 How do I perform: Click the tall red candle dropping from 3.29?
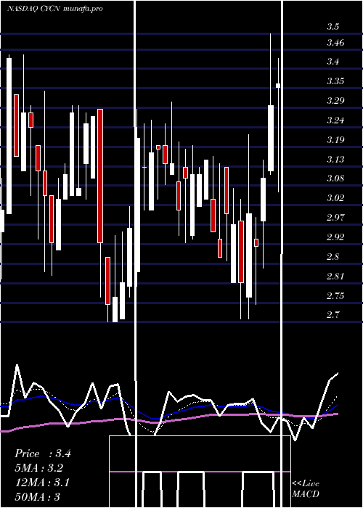pyautogui.click(x=100, y=176)
